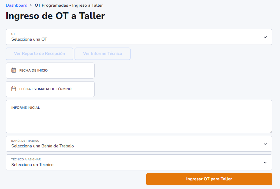
Task: Click 'OT Programadas - Ingreso a Taller' breadcrumb
Action: point(69,5)
